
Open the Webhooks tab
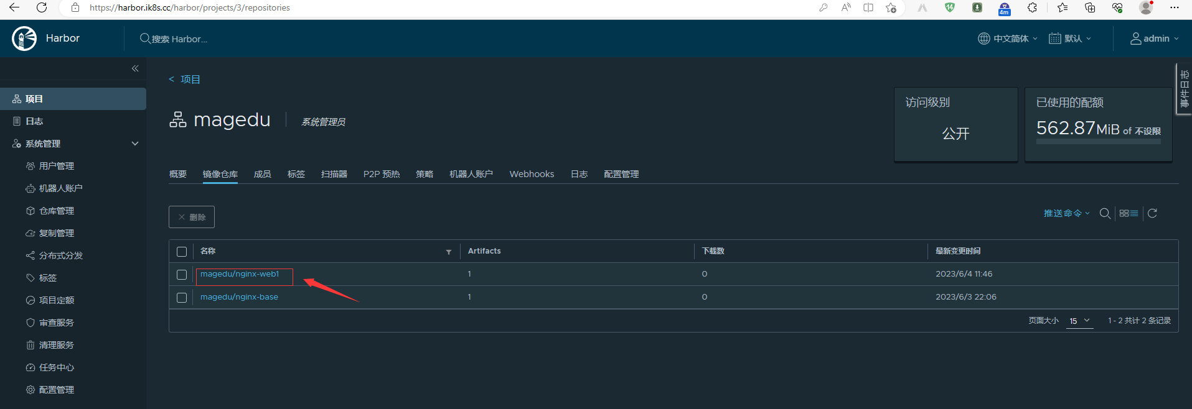pos(532,174)
